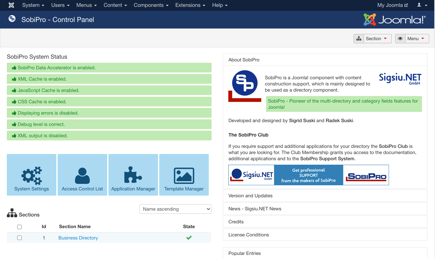Open the Users menu

[60, 5]
